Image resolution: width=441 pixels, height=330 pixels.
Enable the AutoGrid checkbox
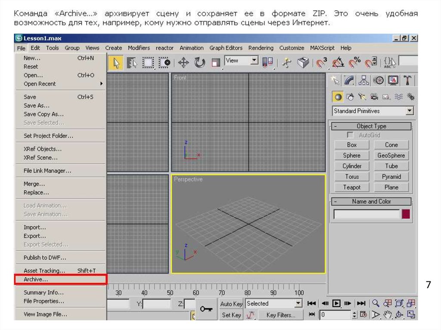pos(350,135)
